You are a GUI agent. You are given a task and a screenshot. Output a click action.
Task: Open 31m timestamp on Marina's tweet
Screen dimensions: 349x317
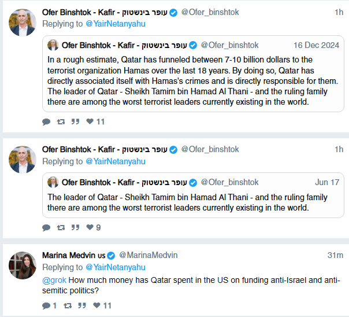pyautogui.click(x=335, y=255)
